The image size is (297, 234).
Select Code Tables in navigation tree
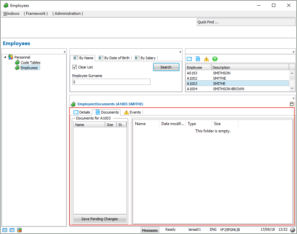tap(30, 63)
